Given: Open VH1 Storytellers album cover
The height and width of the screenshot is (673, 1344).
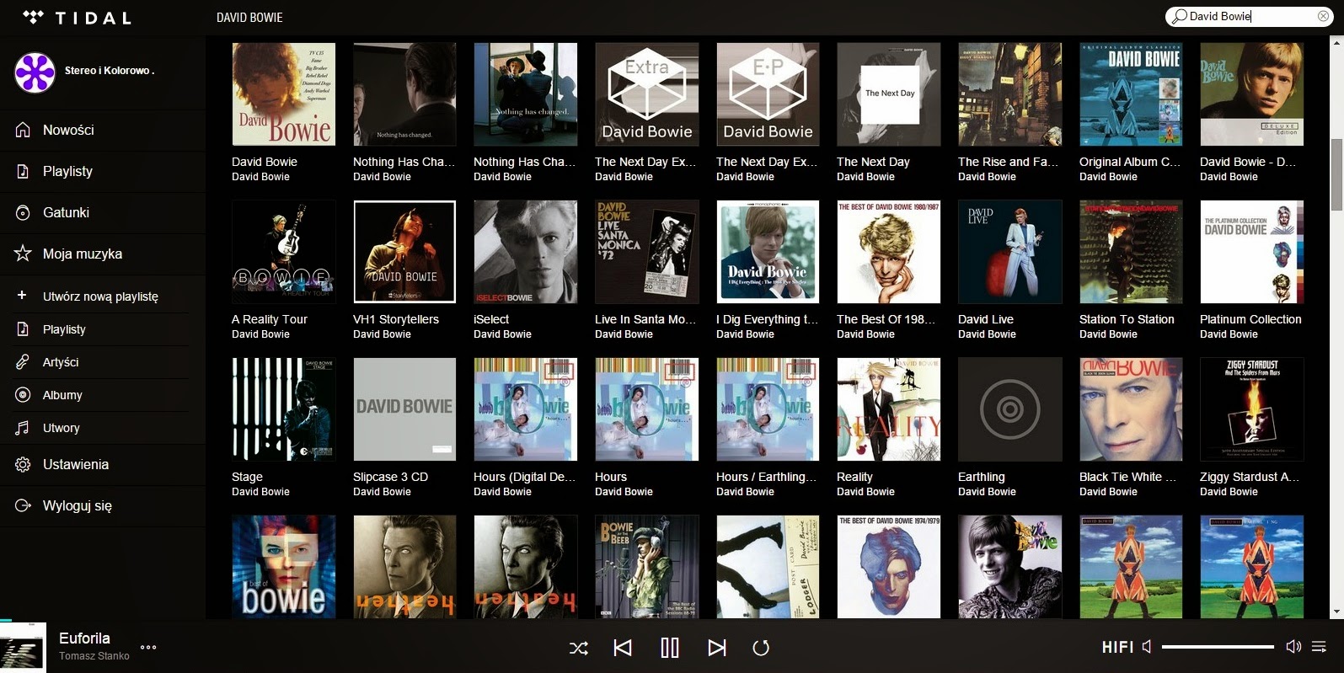Looking at the screenshot, I should (404, 252).
